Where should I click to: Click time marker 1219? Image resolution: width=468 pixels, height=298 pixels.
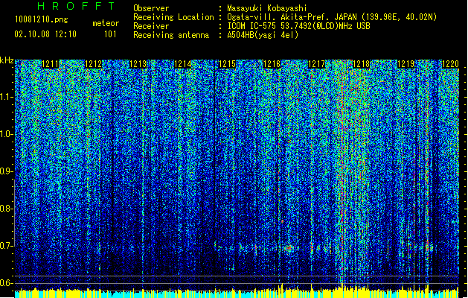coord(406,64)
